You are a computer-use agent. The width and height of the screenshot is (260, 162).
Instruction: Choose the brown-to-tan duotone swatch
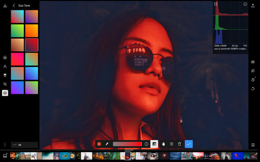tap(17, 45)
